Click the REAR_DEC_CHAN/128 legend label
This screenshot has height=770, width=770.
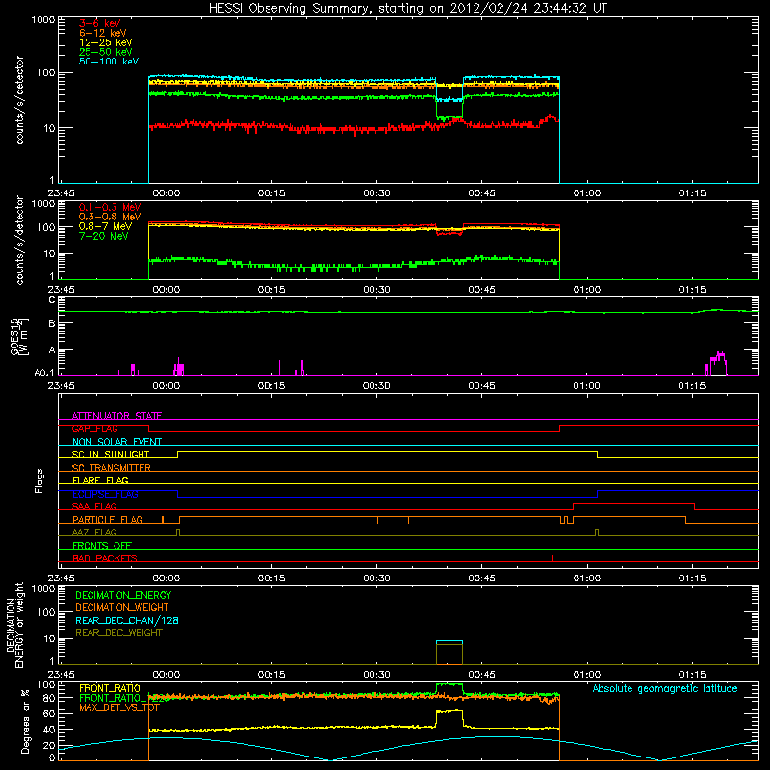pos(127,620)
